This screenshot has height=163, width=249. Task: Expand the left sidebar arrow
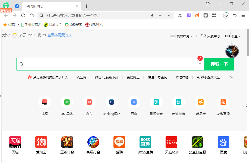click(x=1, y=96)
